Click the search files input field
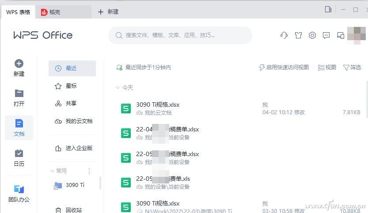368x213 pixels. (180, 35)
